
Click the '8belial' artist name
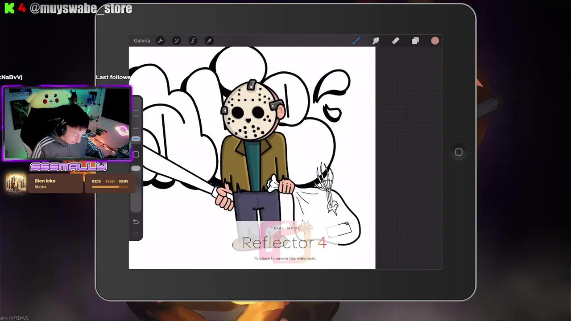41,187
